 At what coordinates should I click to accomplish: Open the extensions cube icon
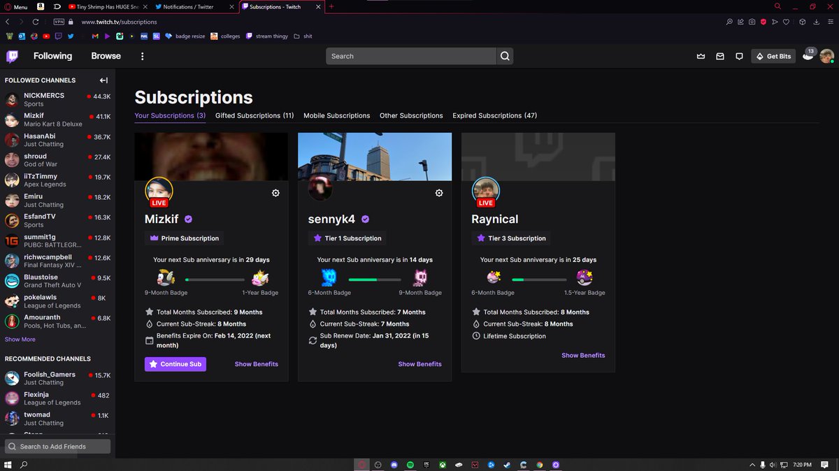803,22
